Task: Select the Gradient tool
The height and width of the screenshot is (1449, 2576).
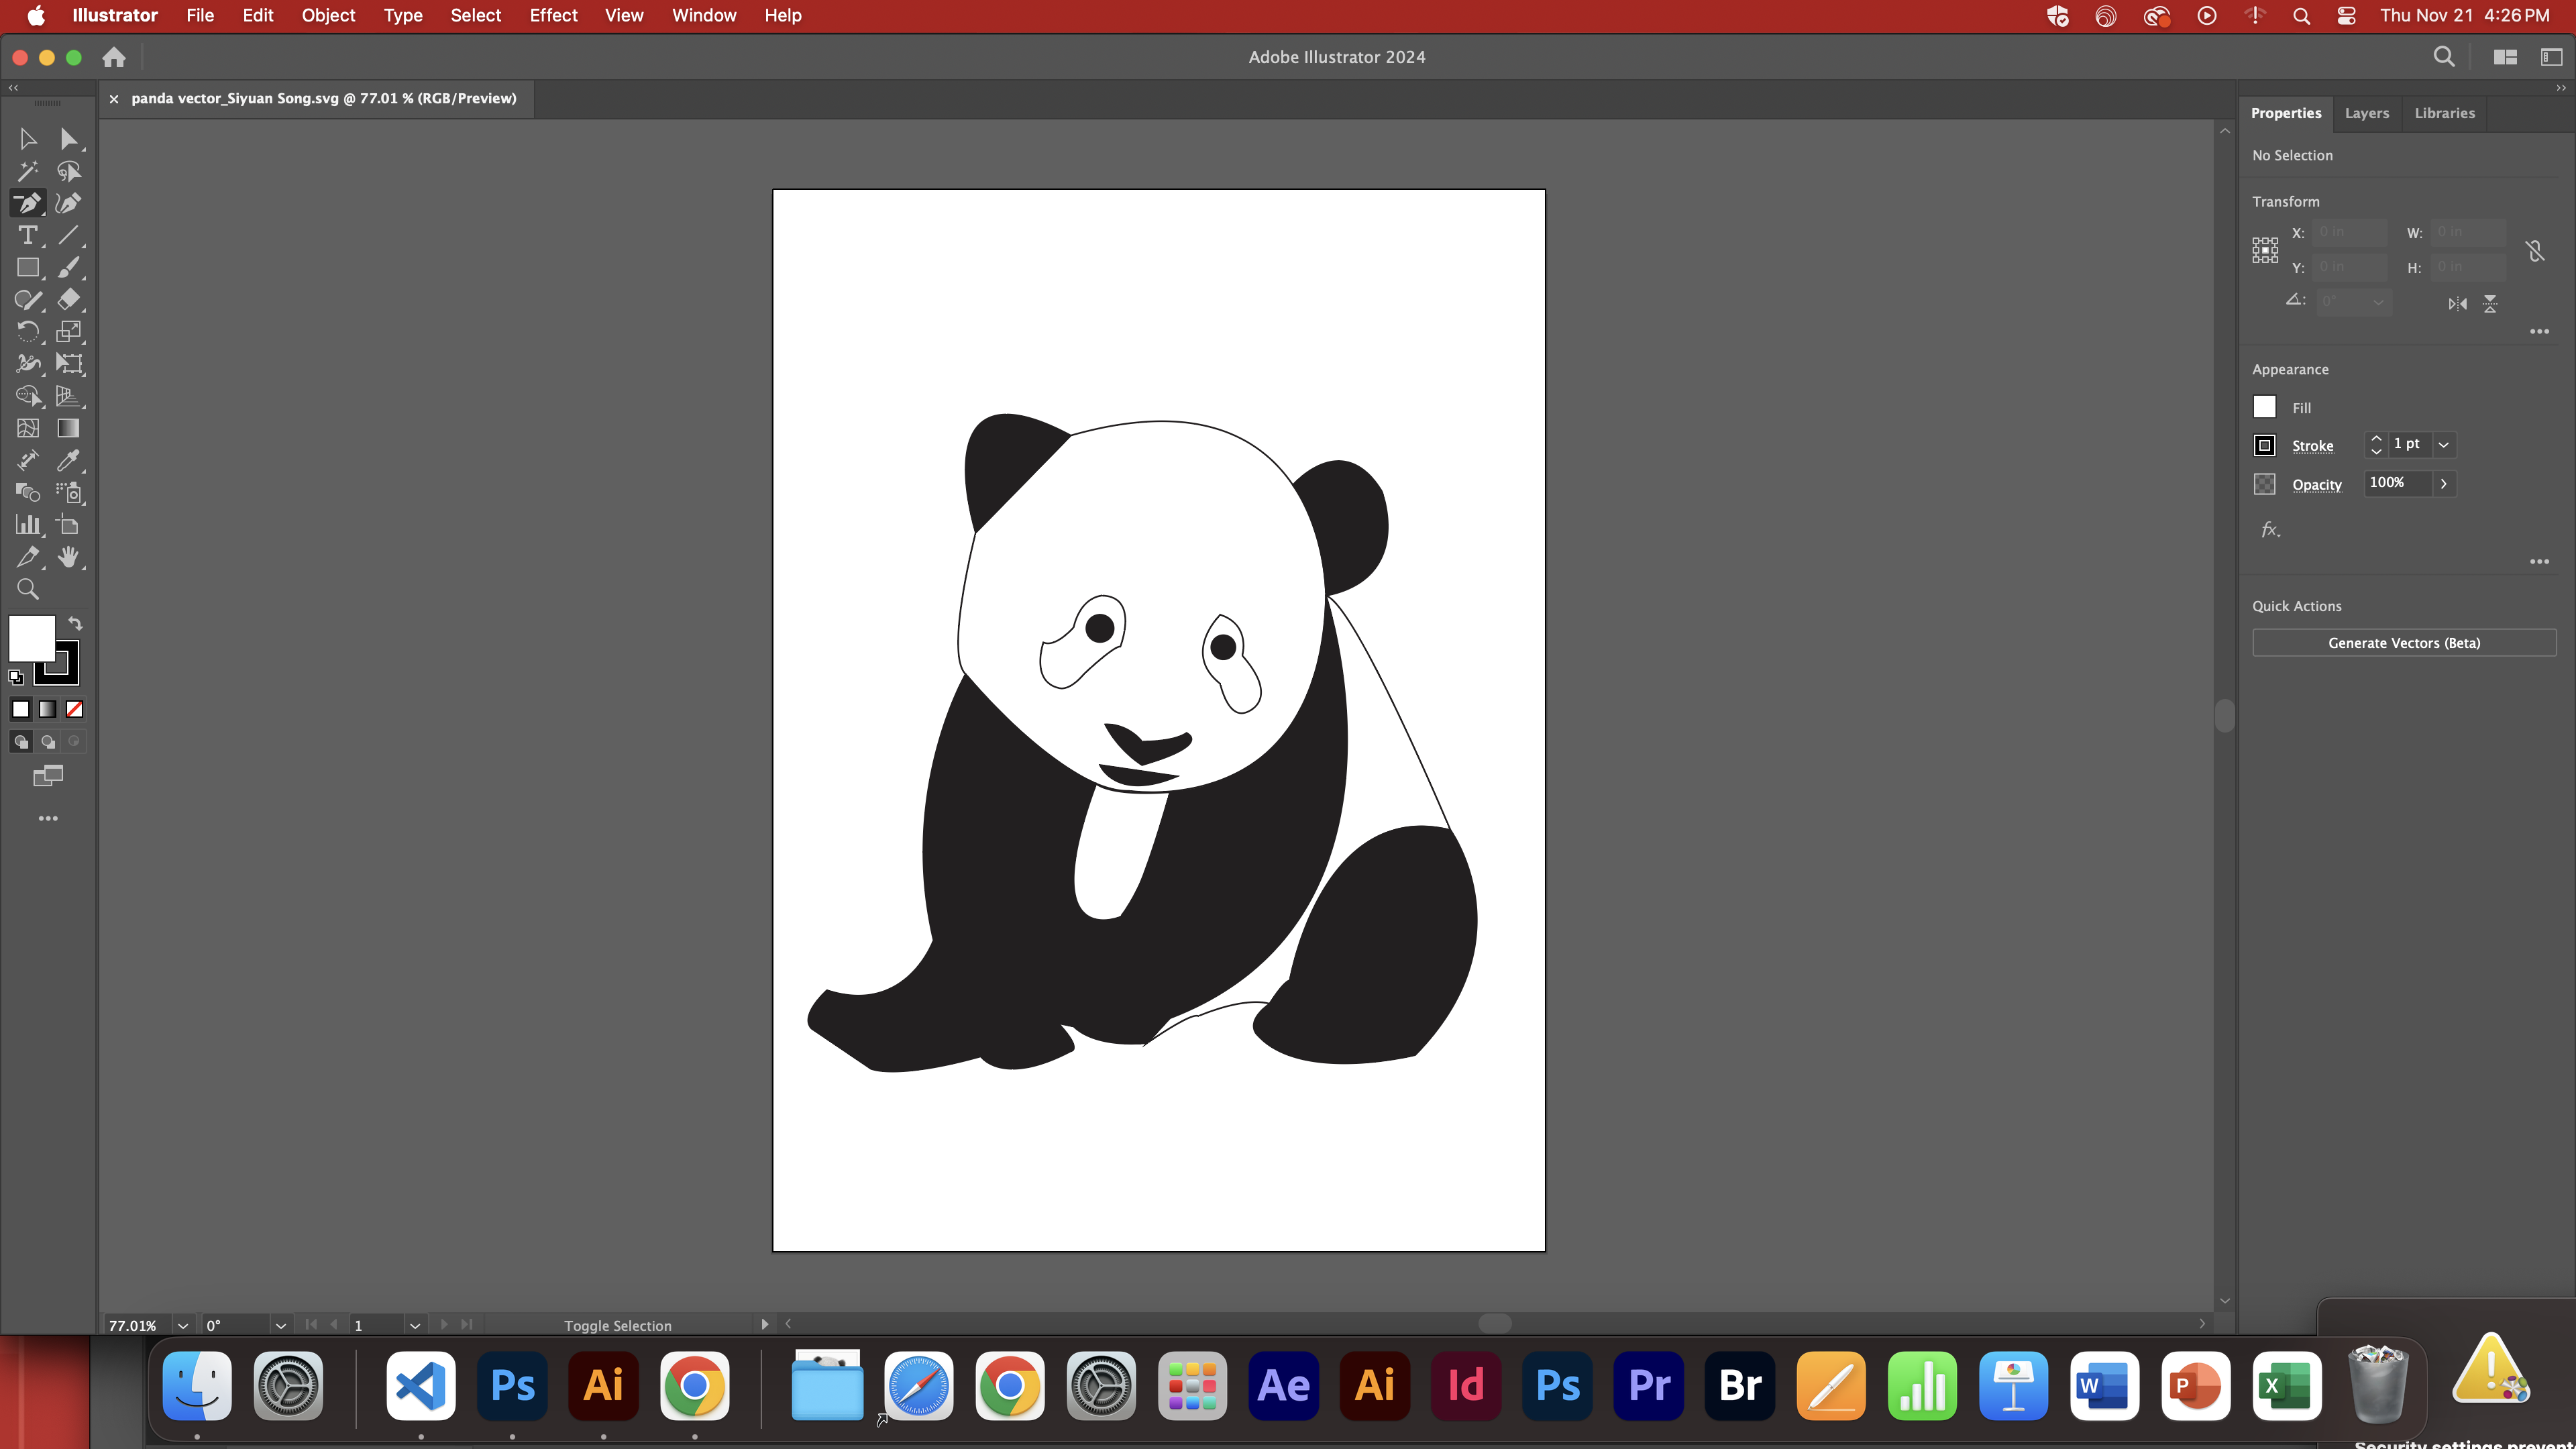Action: pyautogui.click(x=68, y=428)
